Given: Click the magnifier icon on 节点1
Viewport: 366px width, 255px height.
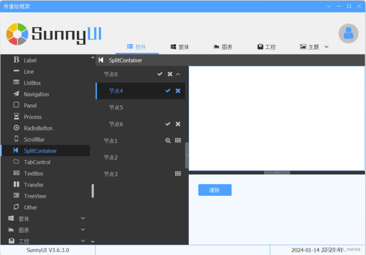Looking at the screenshot, I should click(168, 140).
